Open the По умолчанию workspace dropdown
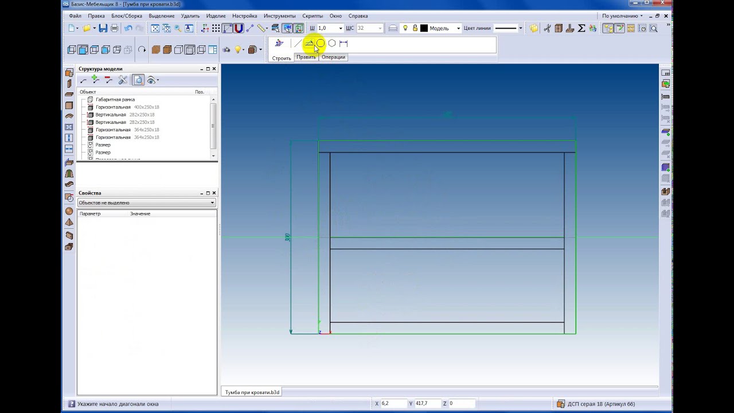Image resolution: width=734 pixels, height=413 pixels. (x=622, y=16)
